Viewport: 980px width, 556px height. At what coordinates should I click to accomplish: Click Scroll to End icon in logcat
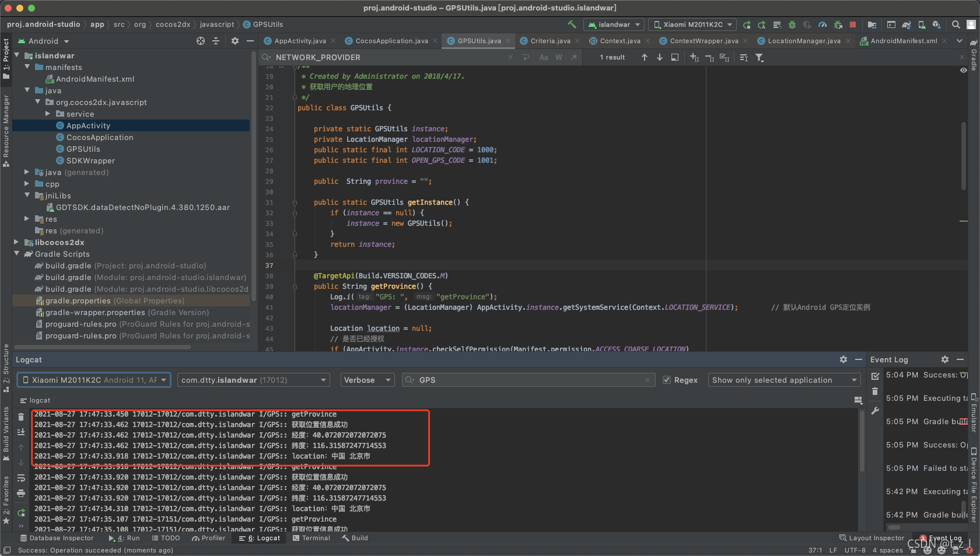[21, 432]
